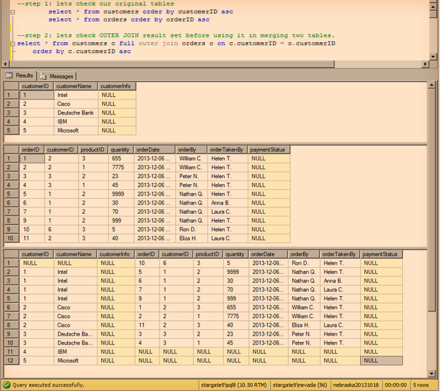The image size is (440, 391).
Task: Open the Messages tab
Action: [57, 76]
